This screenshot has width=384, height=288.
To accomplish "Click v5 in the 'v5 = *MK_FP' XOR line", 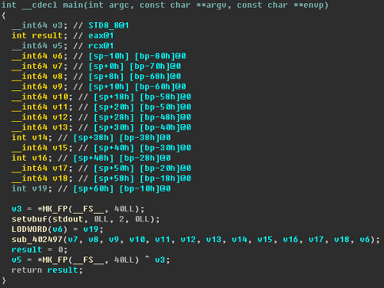I will (17, 260).
